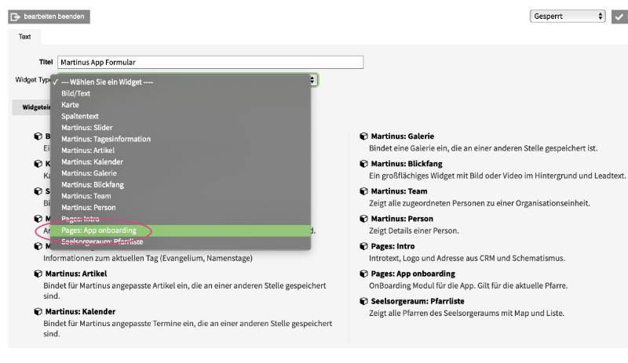628x363 pixels.
Task: Select 'Pages: App onboarding' from the list
Action: [x=99, y=231]
